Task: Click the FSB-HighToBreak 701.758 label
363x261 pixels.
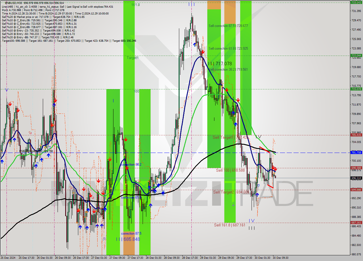Action: pyautogui.click(x=36, y=151)
